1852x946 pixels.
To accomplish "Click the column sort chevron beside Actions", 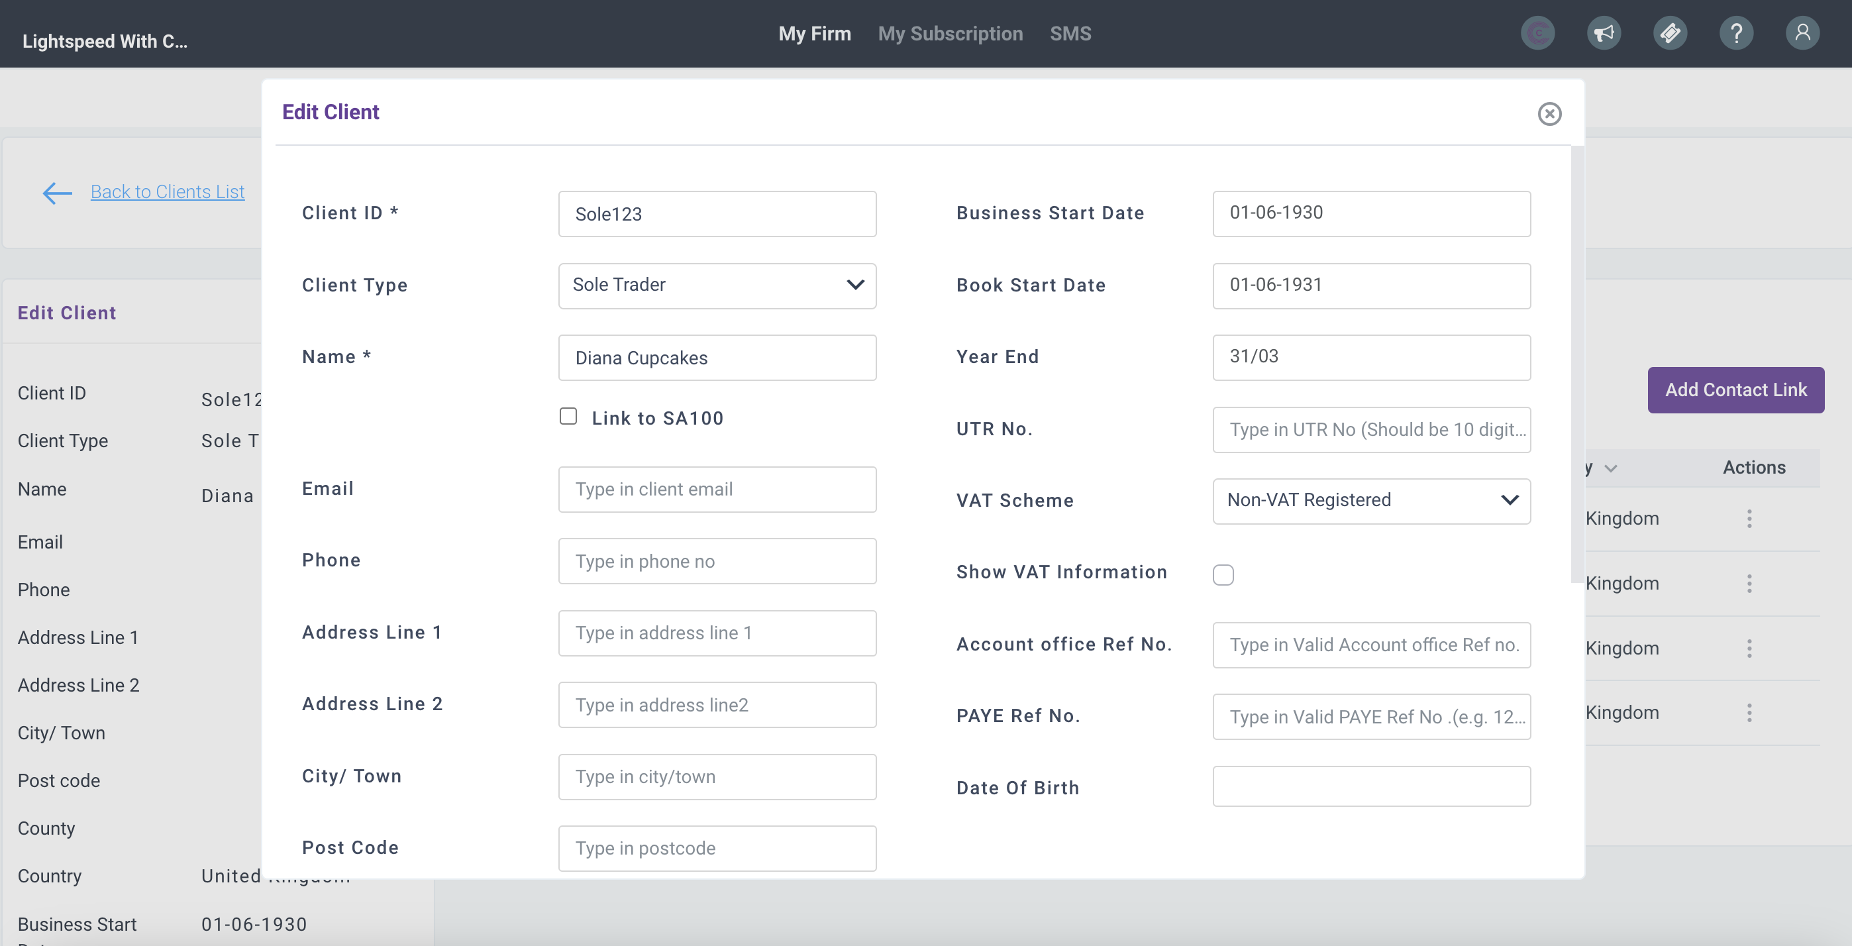I will (x=1610, y=468).
